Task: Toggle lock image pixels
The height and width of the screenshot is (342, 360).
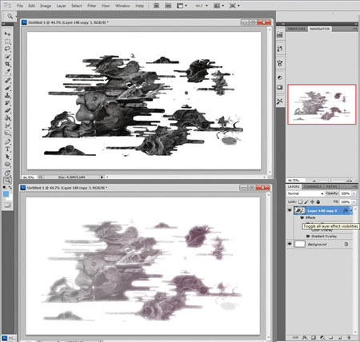Action: coord(306,201)
